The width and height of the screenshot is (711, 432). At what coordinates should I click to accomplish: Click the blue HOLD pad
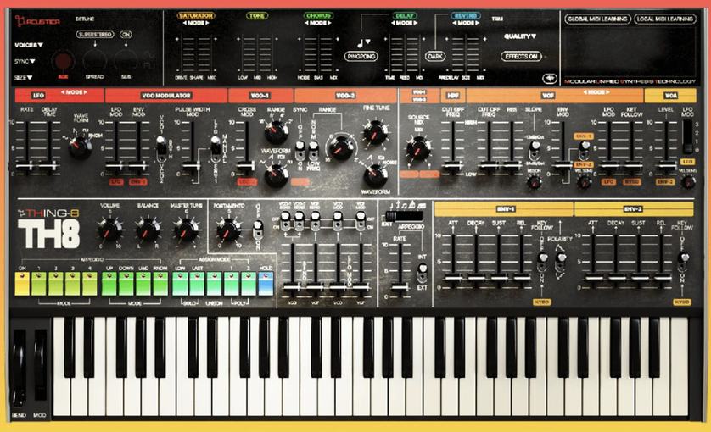point(266,284)
